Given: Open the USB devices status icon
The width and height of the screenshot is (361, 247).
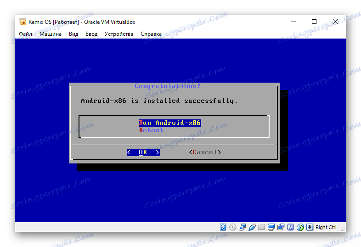Looking at the screenshot, I should [x=252, y=227].
